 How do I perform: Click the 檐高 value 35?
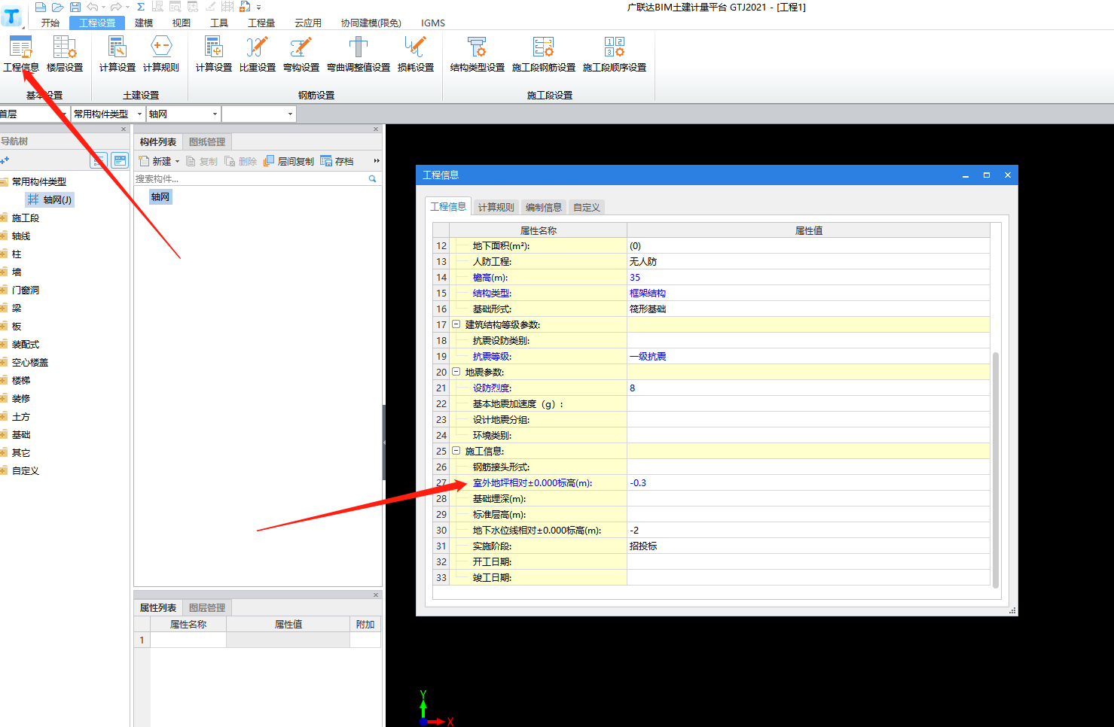click(808, 278)
